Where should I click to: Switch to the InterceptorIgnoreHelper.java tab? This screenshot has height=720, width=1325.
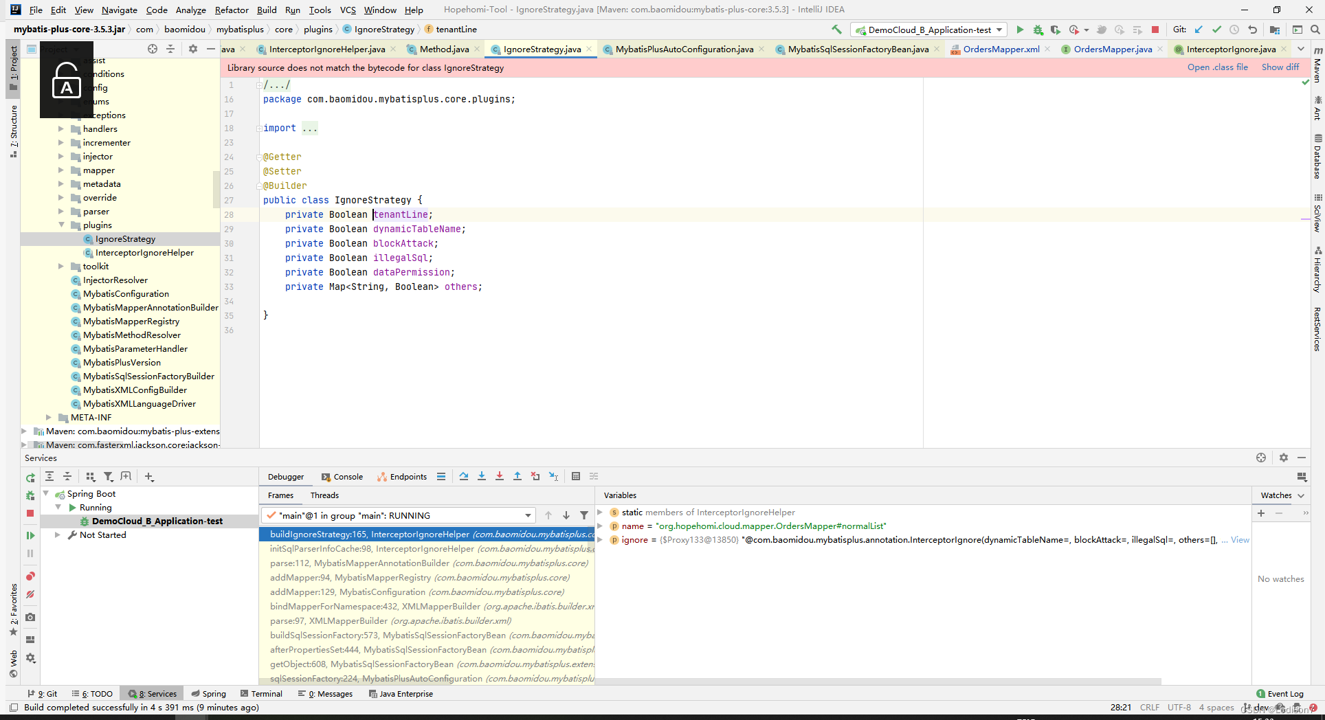(x=326, y=49)
